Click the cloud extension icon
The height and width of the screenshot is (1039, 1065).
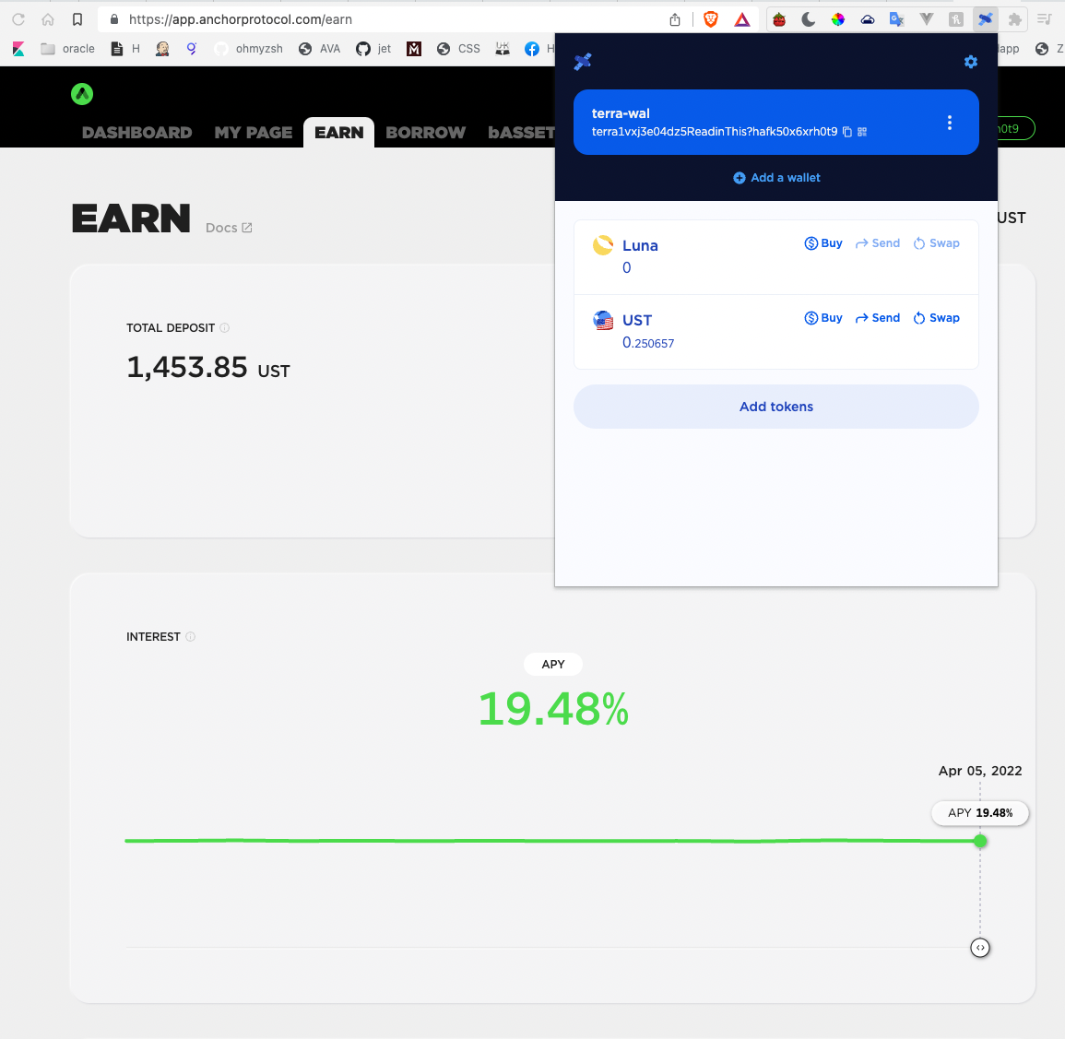point(868,19)
